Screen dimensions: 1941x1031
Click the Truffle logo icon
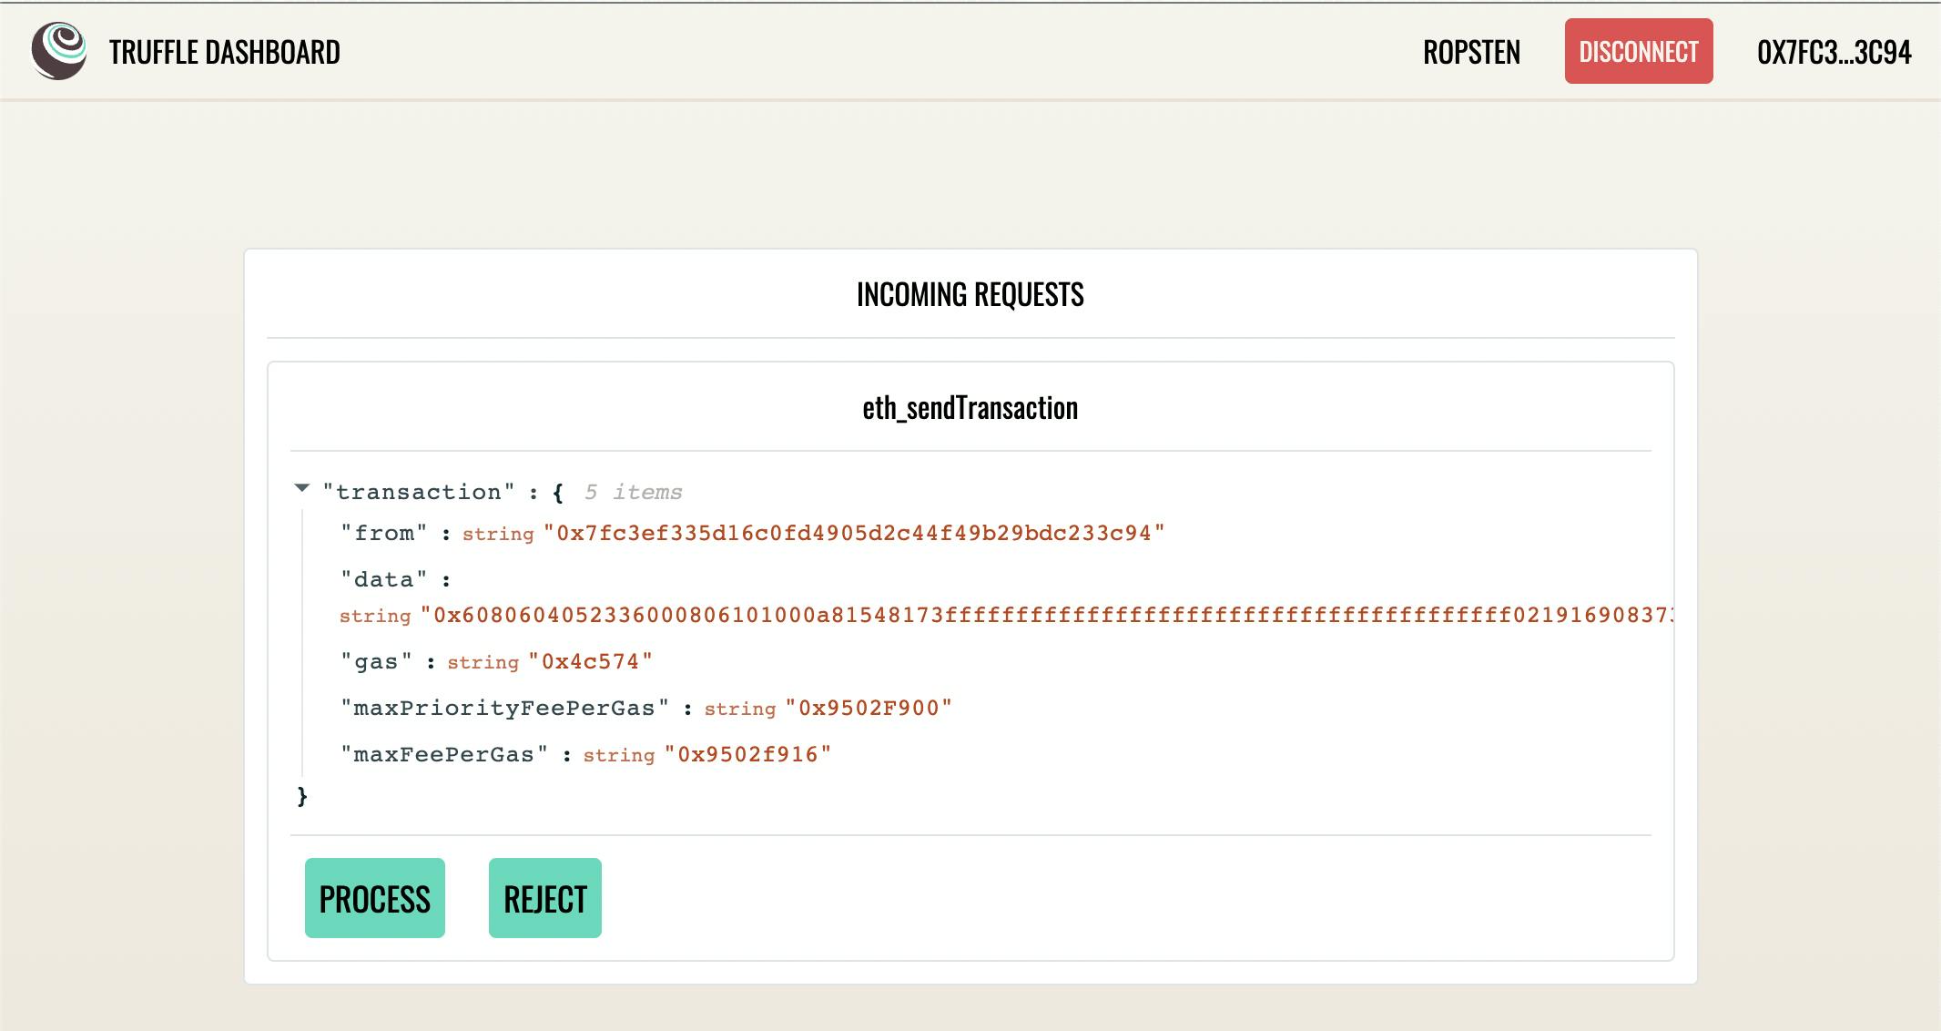tap(58, 50)
